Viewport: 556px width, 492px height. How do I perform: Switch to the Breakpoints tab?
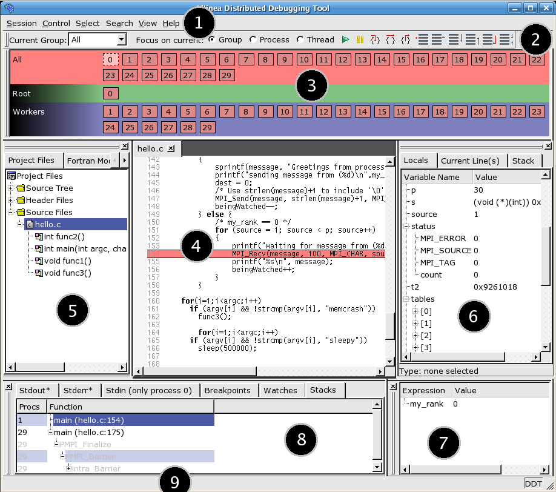coord(227,391)
